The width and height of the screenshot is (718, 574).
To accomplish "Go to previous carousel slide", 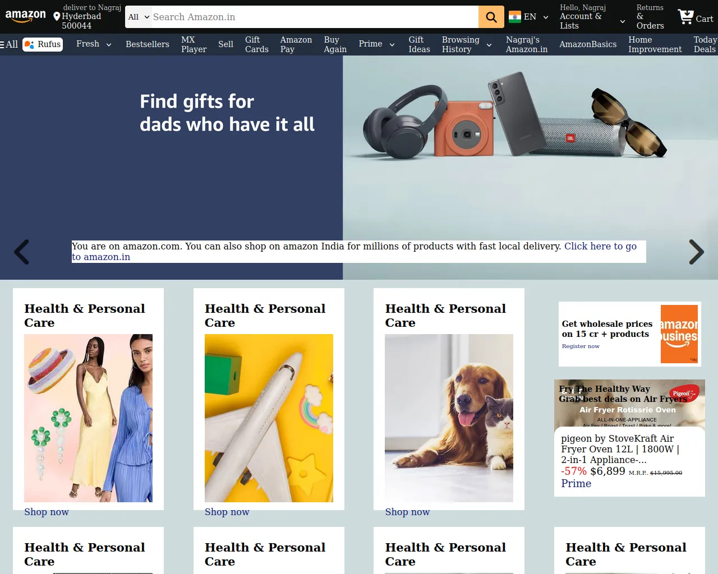I will click(x=21, y=252).
